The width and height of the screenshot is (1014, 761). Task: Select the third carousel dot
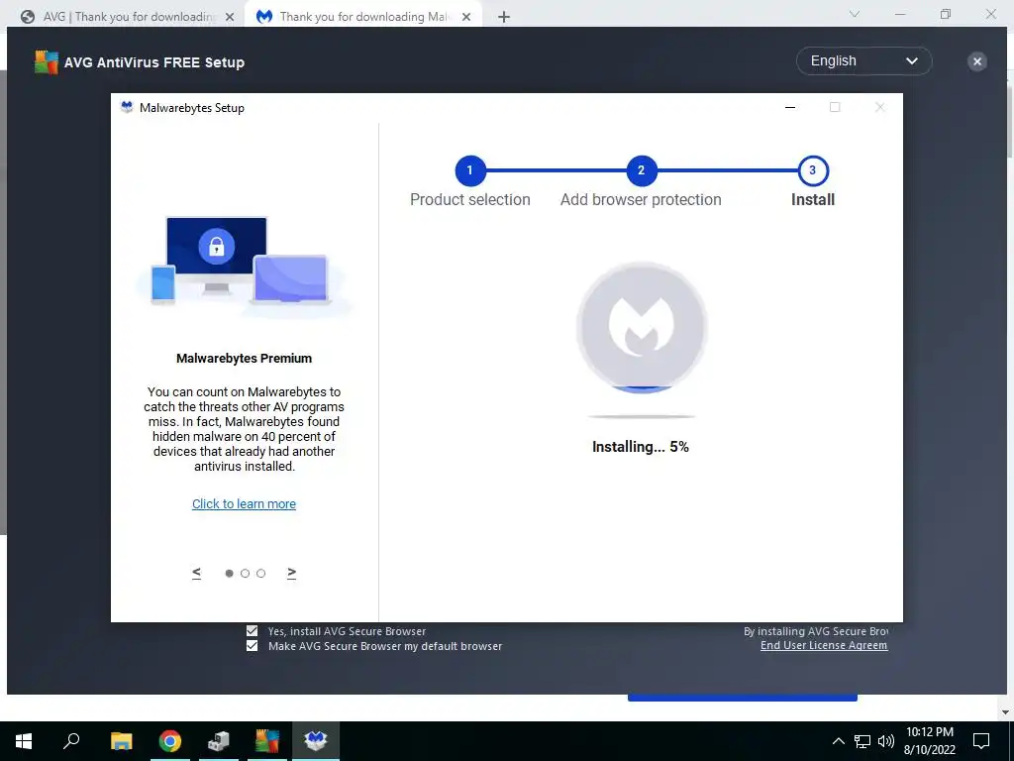point(260,574)
